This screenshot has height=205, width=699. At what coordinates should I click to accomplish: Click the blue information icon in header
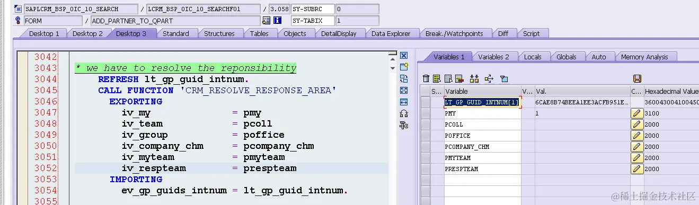pos(277,21)
